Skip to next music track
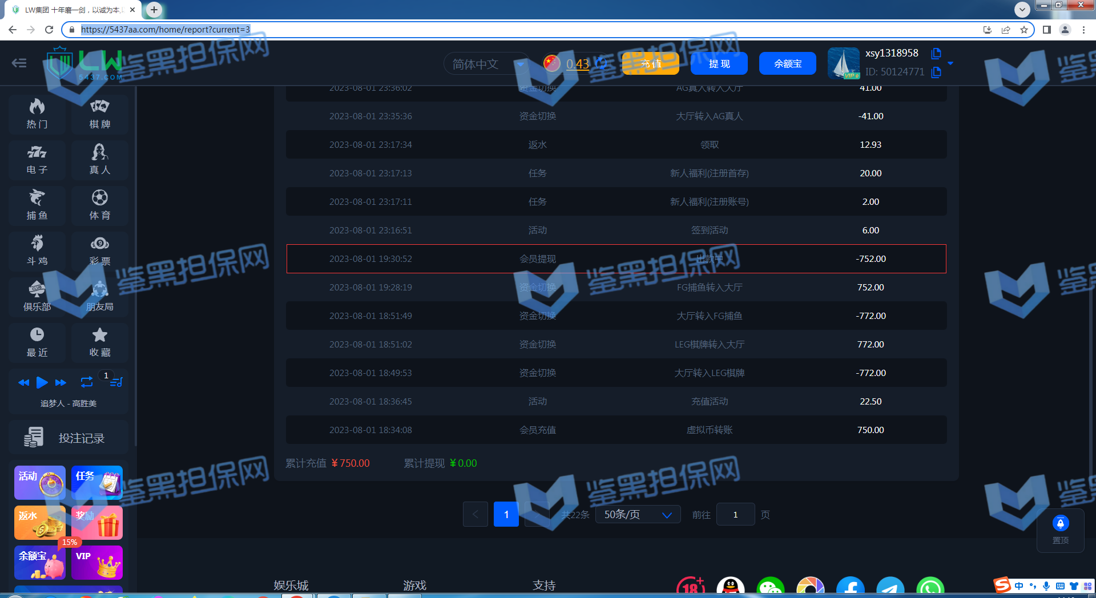This screenshot has width=1096, height=598. 61,382
